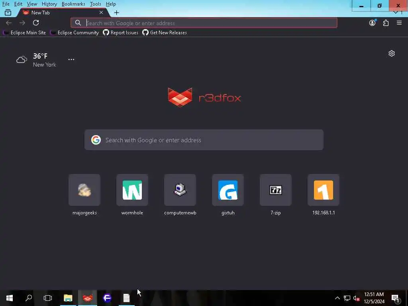408x306 pixels.
Task: Close the New Tab tab
Action: [x=101, y=12]
